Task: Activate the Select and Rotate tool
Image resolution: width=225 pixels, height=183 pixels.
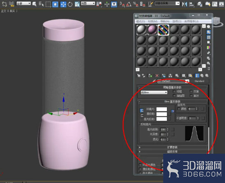Action: tap(70, 4)
